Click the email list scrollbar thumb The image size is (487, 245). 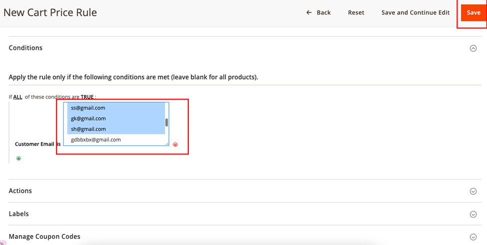pyautogui.click(x=166, y=122)
